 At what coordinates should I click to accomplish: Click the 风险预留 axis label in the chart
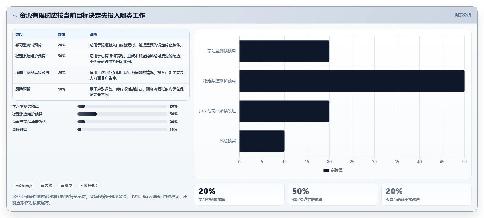pos(228,141)
